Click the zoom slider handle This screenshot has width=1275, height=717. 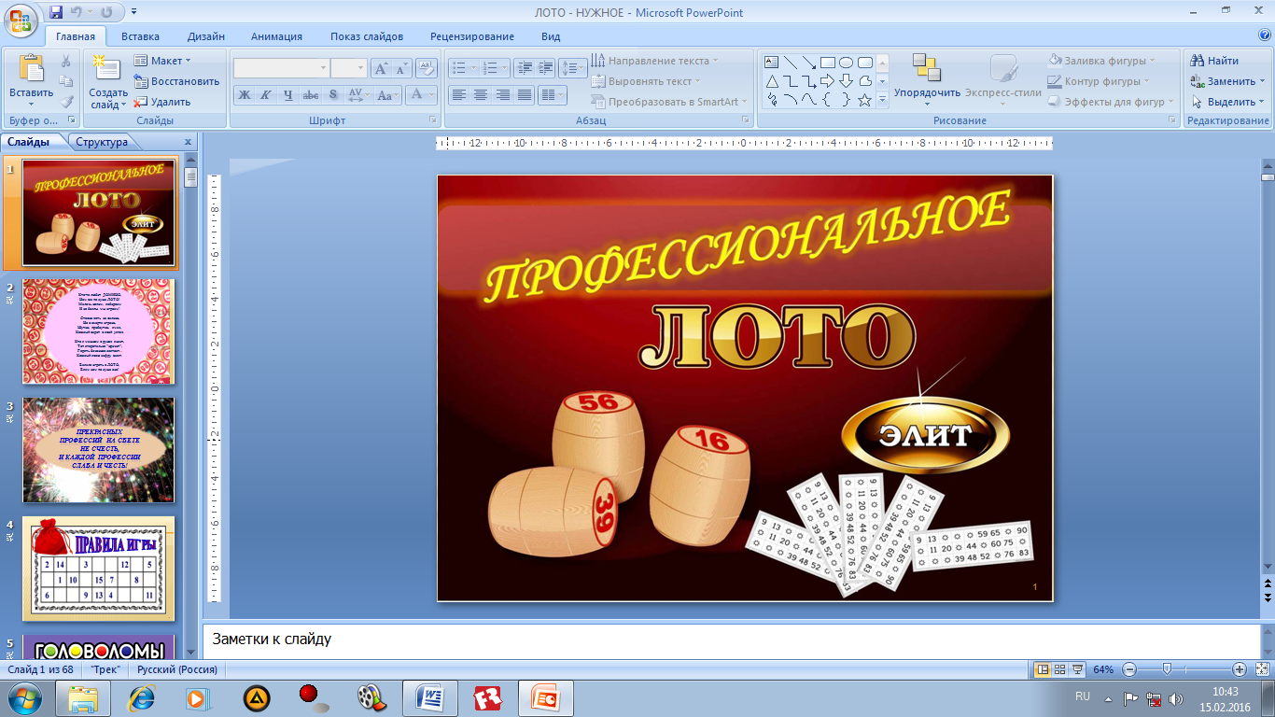tap(1167, 669)
